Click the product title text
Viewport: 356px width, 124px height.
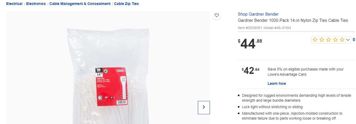293,20
